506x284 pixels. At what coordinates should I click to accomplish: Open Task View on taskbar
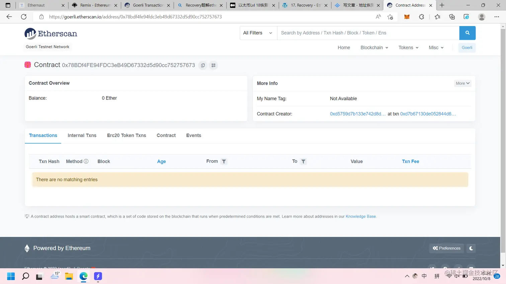point(39,276)
